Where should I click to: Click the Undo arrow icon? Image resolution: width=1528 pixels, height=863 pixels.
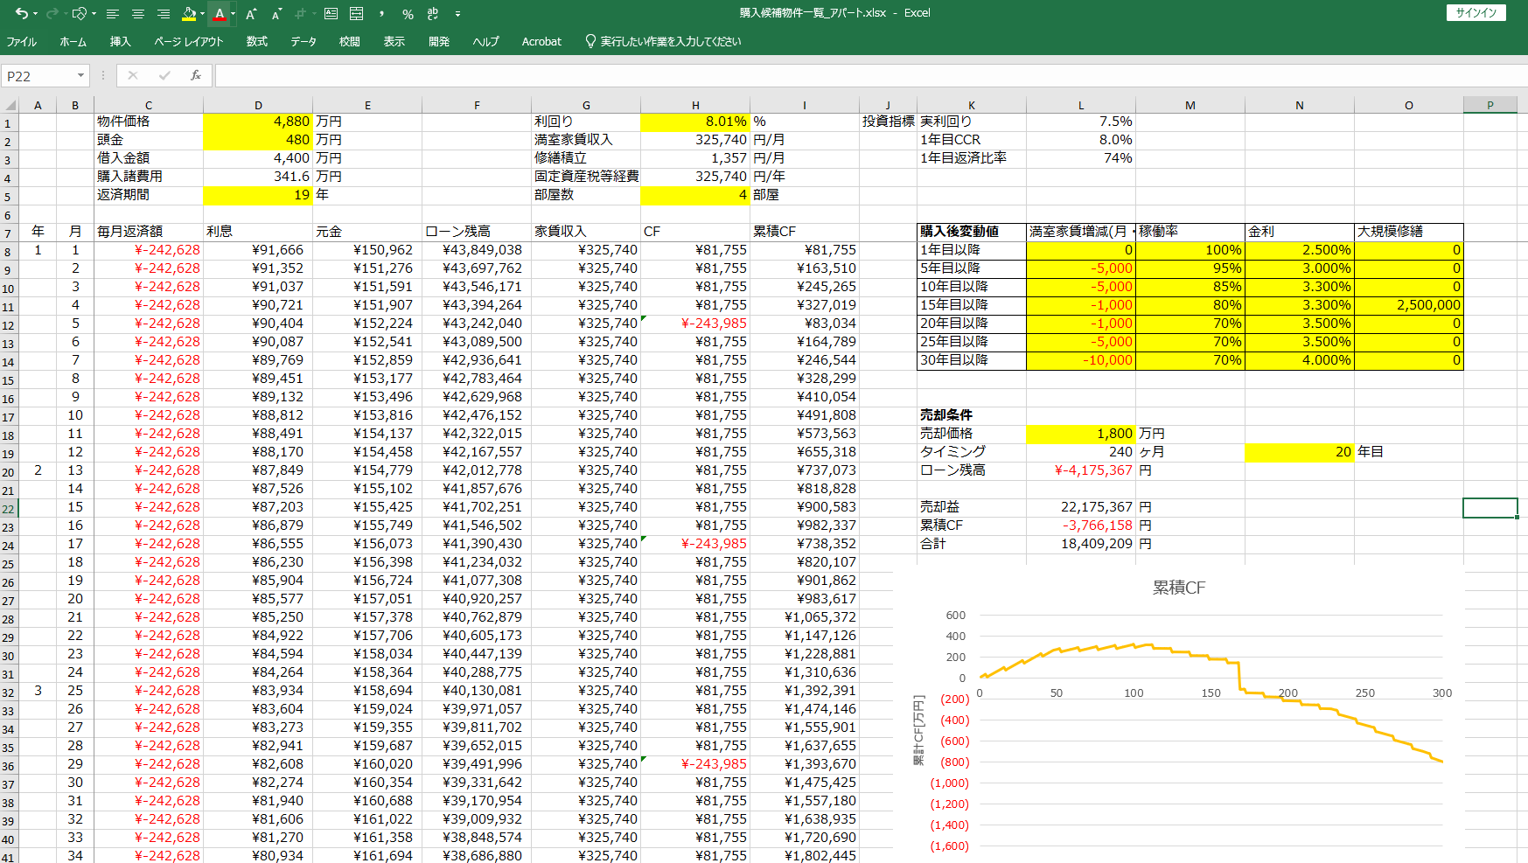21,13
